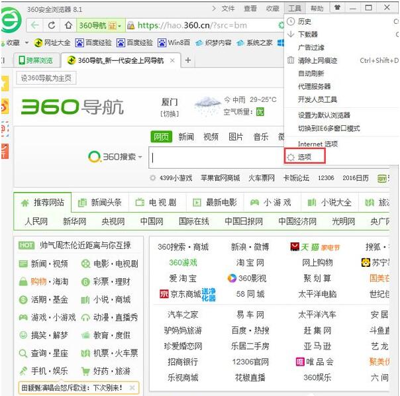Reload the page with refresh icon
The image size is (400, 396).
pos(52,25)
